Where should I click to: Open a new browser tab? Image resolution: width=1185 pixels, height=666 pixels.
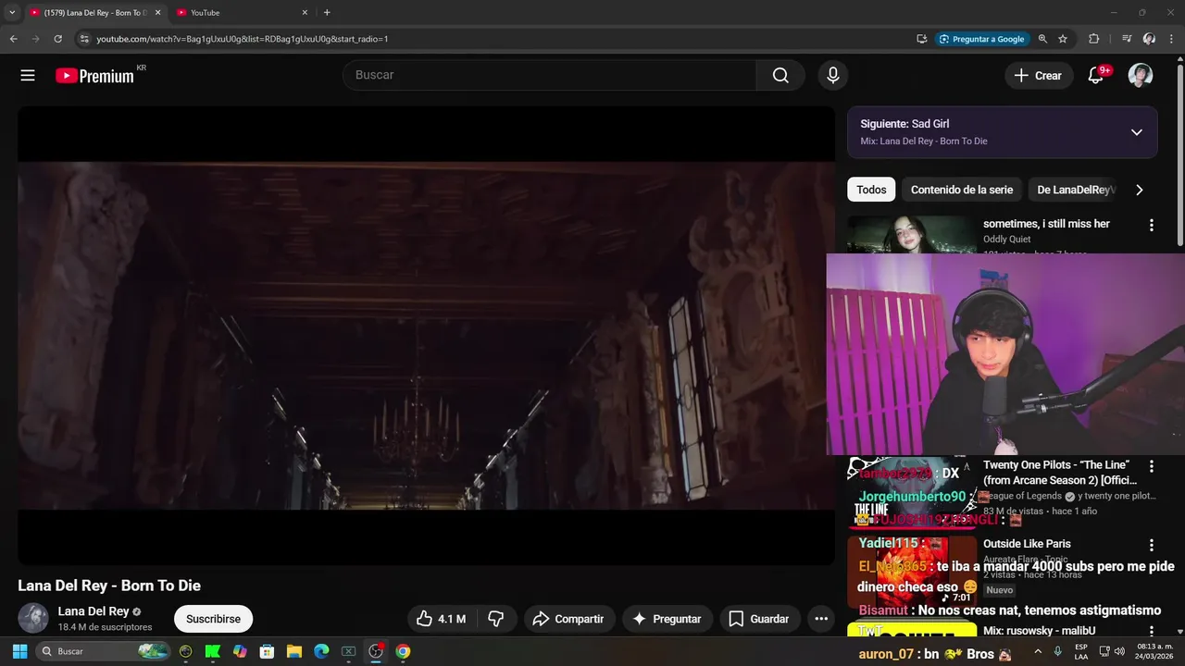pyautogui.click(x=327, y=13)
